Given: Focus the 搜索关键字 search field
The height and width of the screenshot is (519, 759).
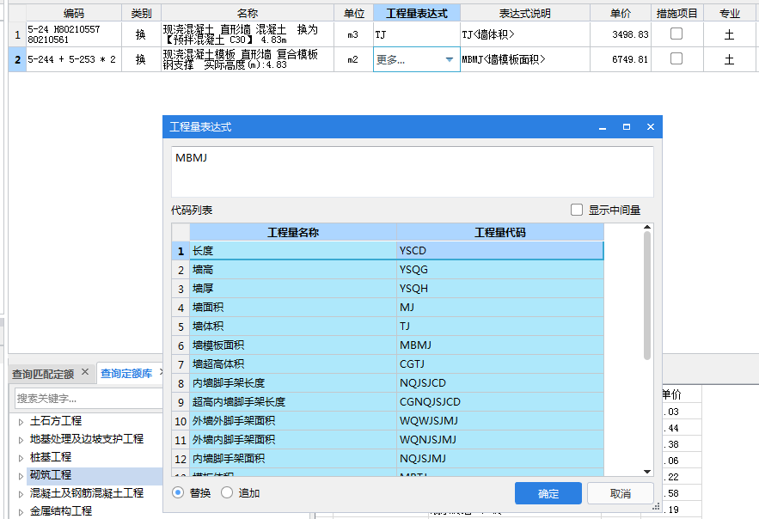Looking at the screenshot, I should click(x=89, y=399).
